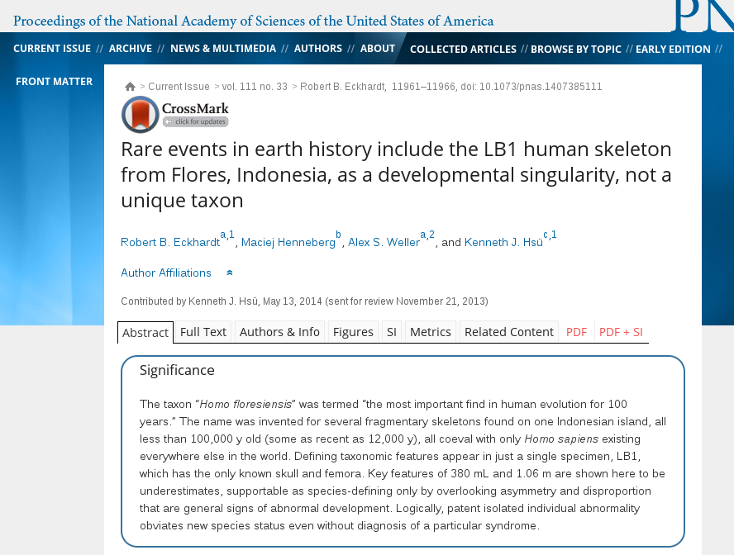Open Front Matter section
Image resolution: width=734 pixels, height=555 pixels.
[x=55, y=82]
